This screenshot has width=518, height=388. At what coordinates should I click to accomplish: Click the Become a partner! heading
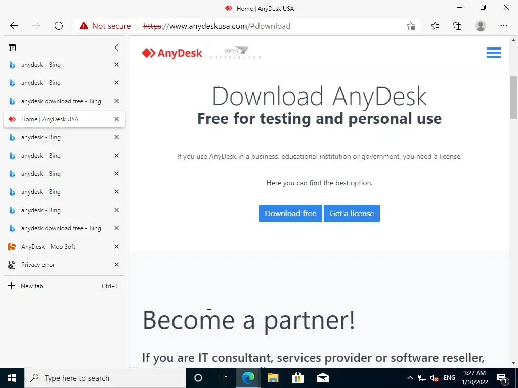coord(248,320)
